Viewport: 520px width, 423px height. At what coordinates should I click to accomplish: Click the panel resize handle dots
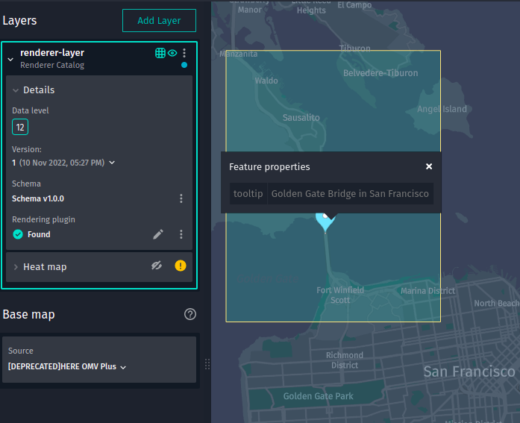pyautogui.click(x=207, y=364)
